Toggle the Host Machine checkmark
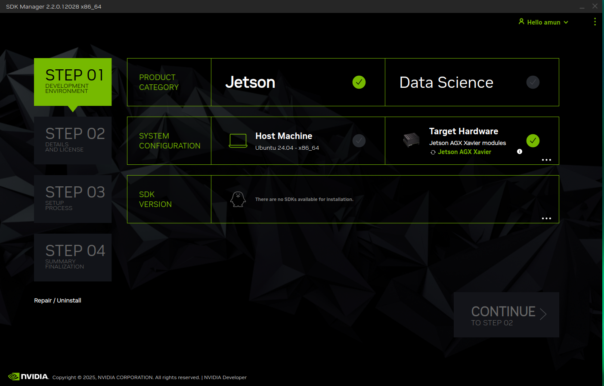 click(359, 141)
